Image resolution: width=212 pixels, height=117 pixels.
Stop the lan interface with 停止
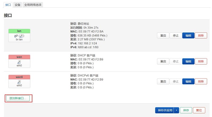tap(176, 35)
